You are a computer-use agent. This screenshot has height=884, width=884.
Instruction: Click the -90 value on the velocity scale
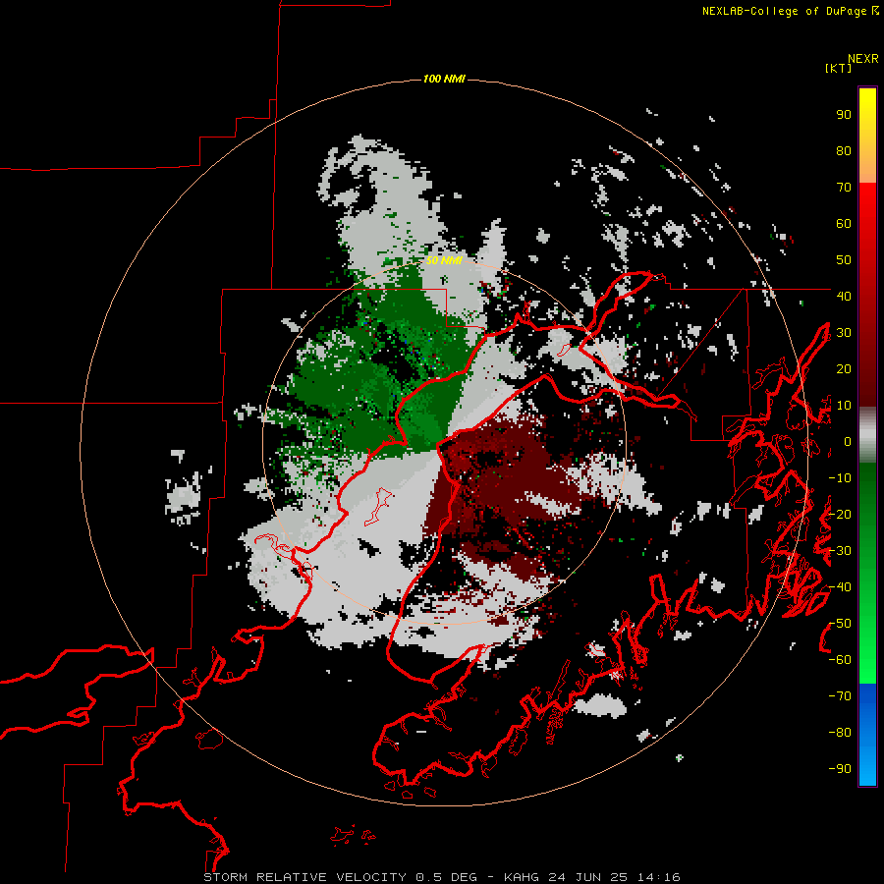click(x=840, y=768)
